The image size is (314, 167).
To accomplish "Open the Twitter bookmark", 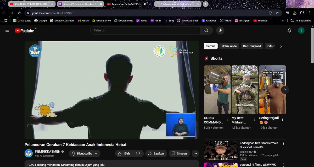I will click(x=226, y=20).
